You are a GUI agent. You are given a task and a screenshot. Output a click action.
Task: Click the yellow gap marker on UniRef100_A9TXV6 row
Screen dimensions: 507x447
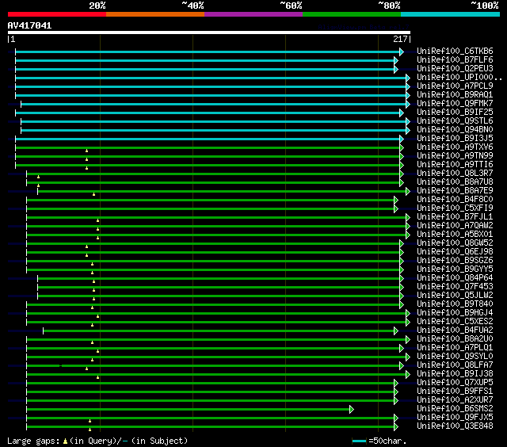tap(87, 150)
